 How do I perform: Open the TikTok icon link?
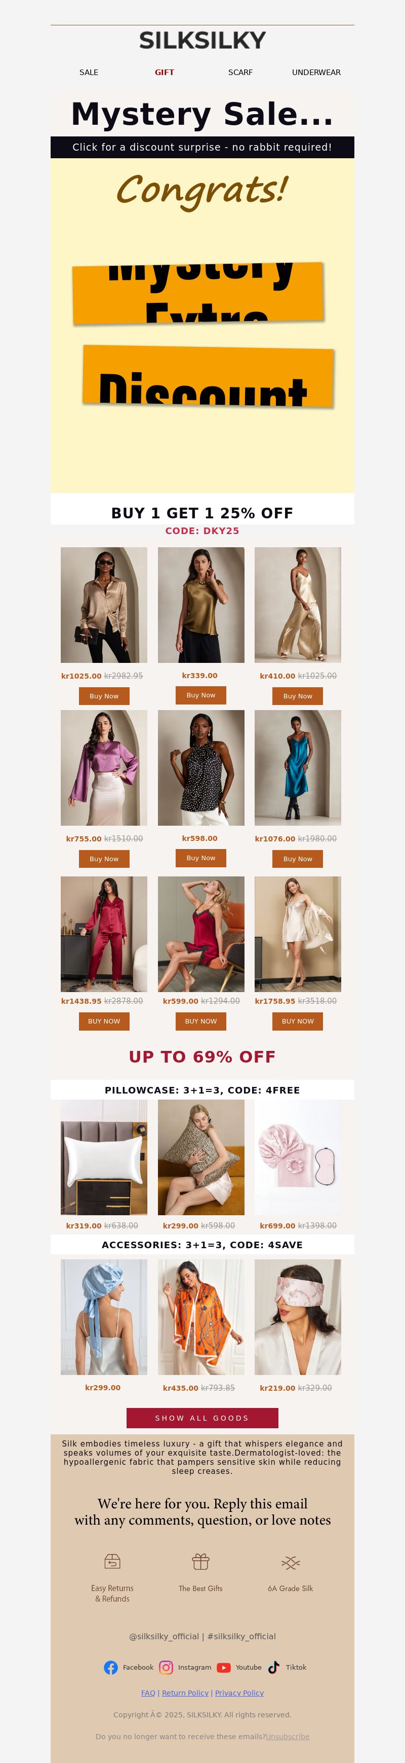point(273,1667)
